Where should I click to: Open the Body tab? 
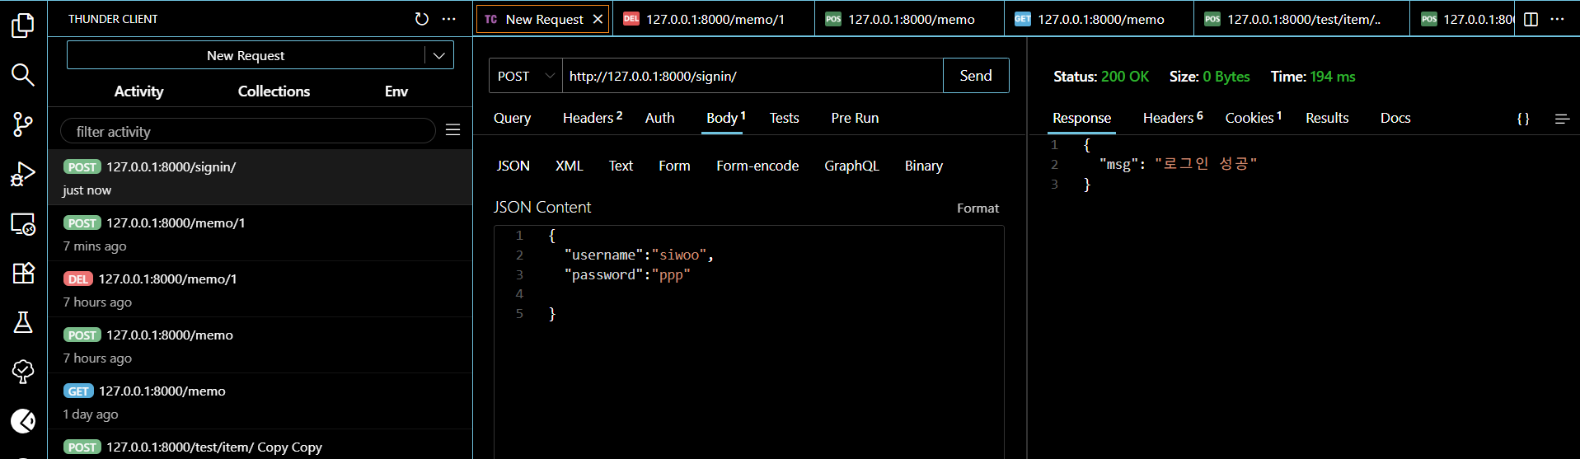(x=725, y=118)
